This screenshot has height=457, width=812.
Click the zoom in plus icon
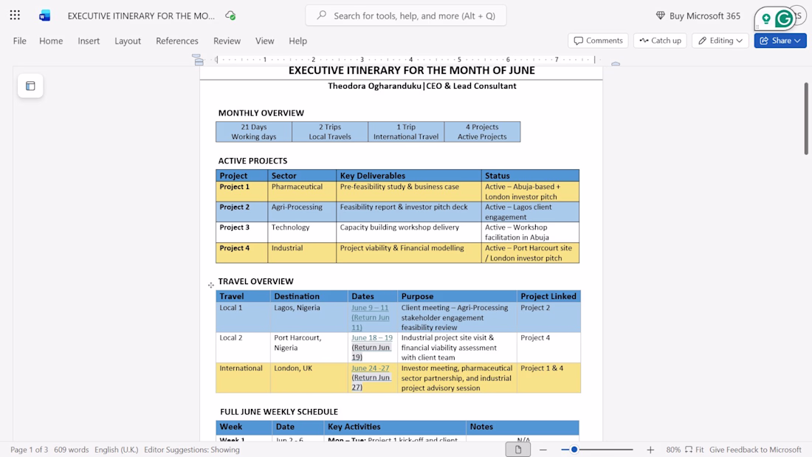click(650, 450)
